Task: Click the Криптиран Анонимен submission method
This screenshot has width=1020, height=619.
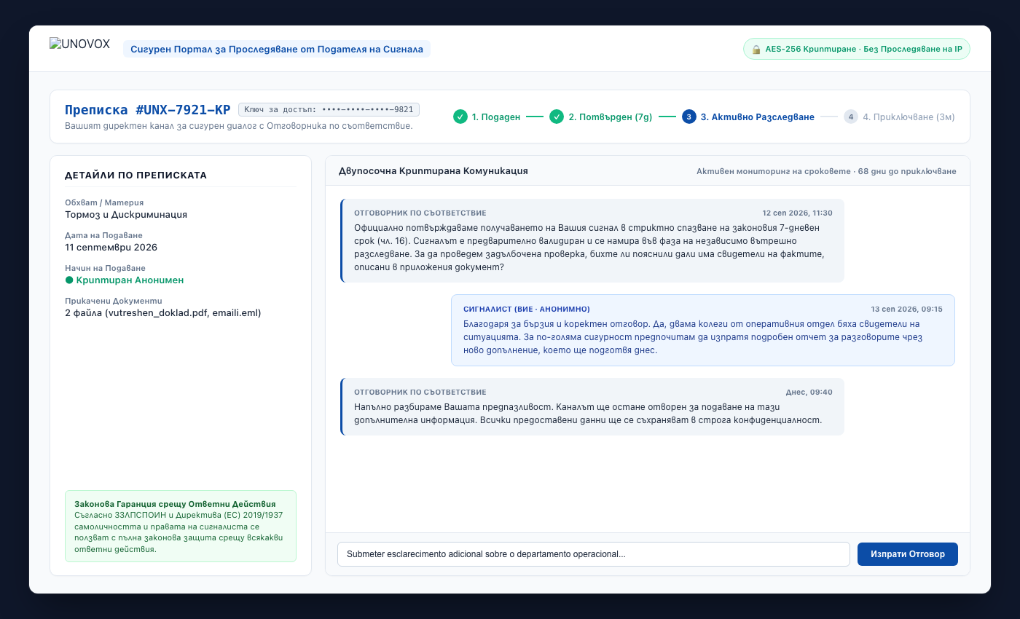Action: (125, 280)
